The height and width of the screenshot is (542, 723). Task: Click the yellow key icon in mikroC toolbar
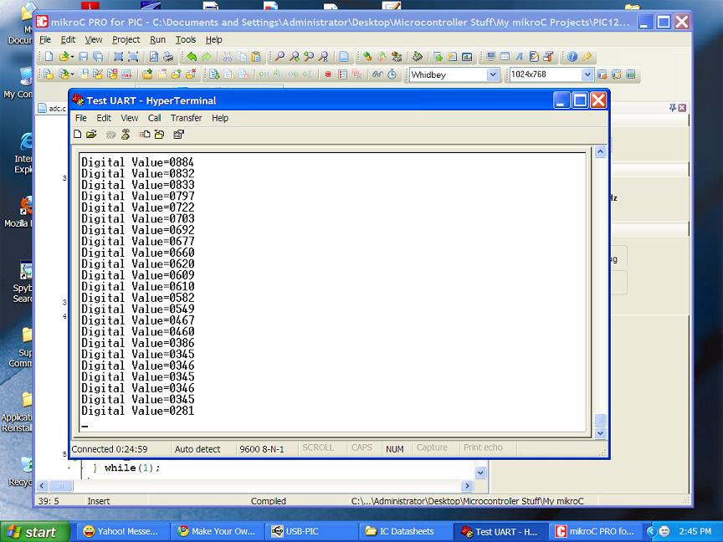pyautogui.click(x=587, y=57)
